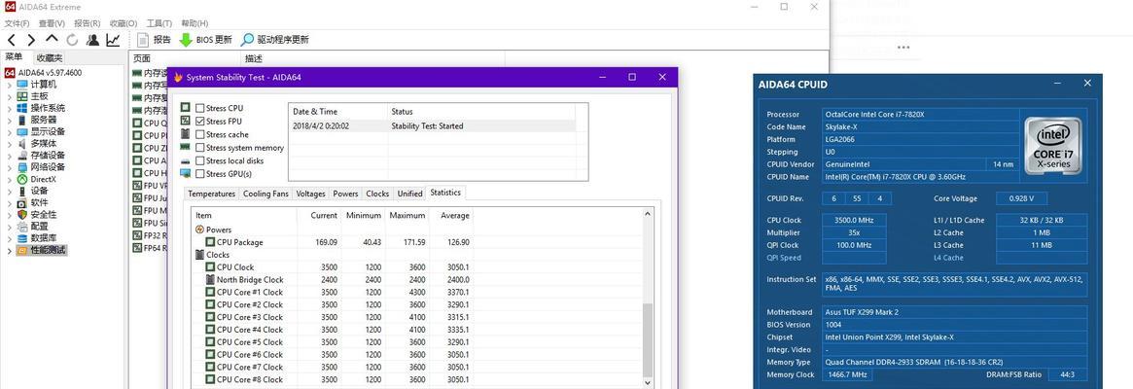The width and height of the screenshot is (1133, 389).
Task: Select the 服务器 icon in tree
Action: tap(21, 120)
